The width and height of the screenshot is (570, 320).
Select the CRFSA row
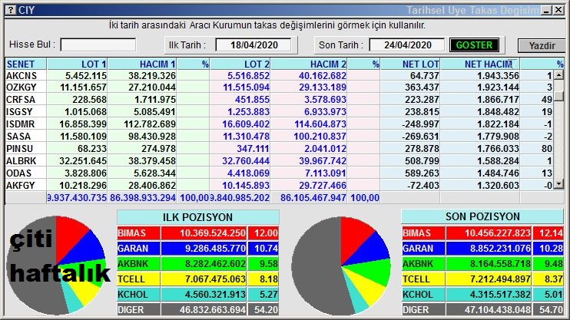279,100
